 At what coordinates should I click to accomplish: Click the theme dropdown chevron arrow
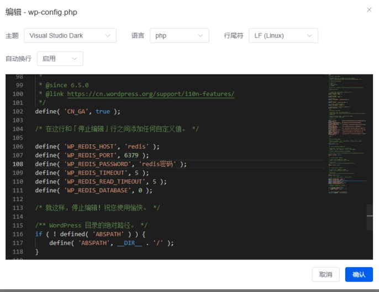point(108,36)
